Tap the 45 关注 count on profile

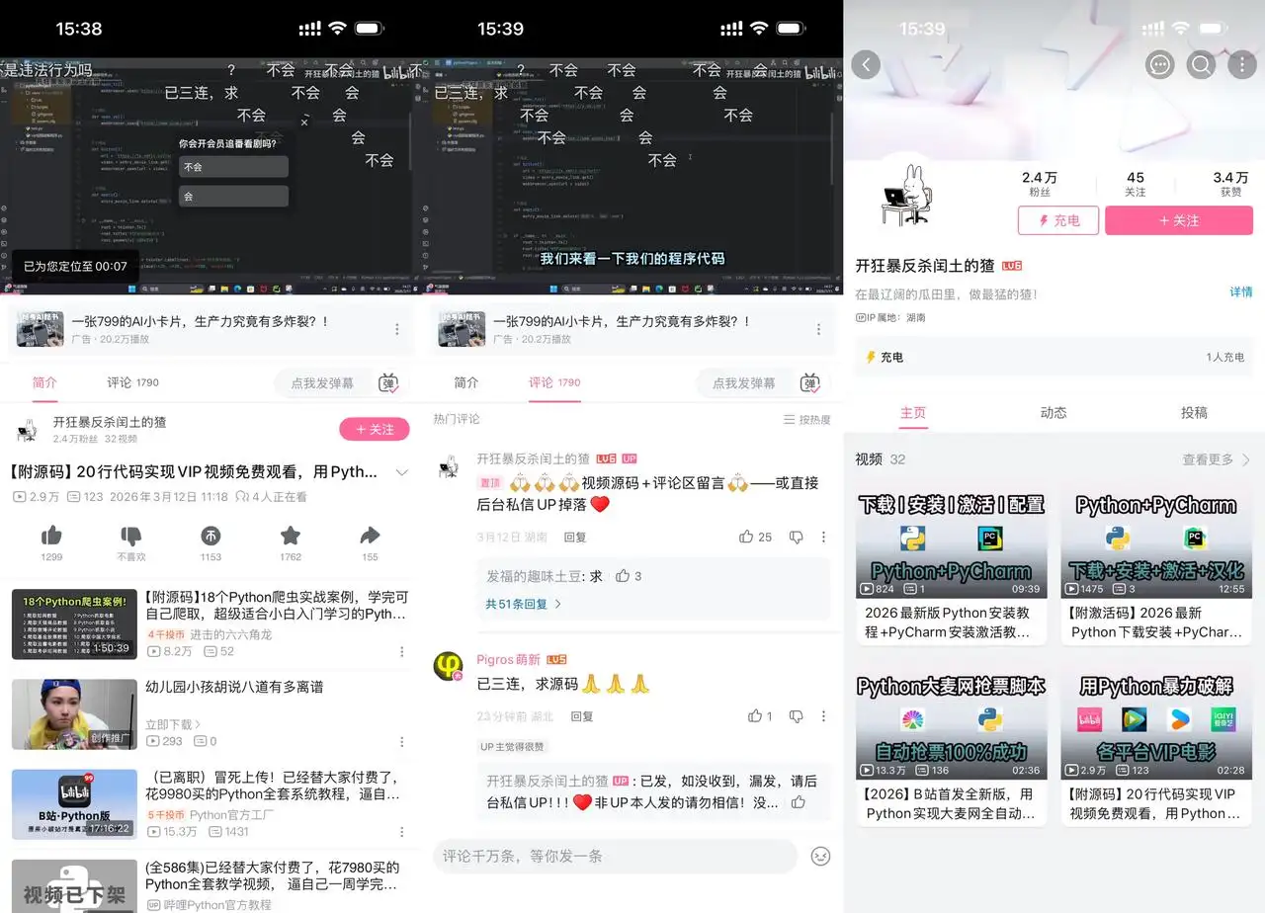point(1136,184)
